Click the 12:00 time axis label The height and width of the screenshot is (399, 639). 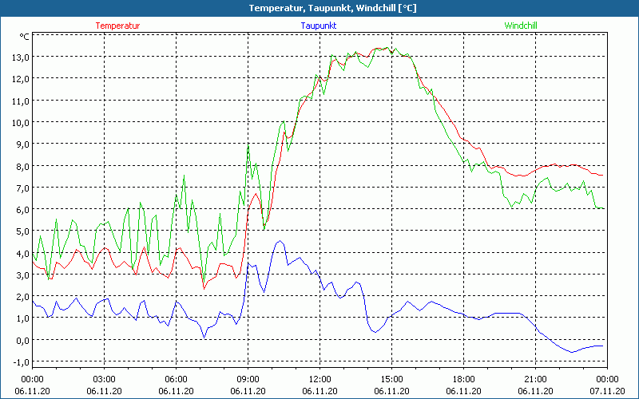[x=320, y=380]
